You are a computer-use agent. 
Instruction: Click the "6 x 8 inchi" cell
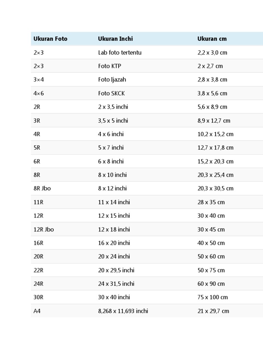[111, 161]
